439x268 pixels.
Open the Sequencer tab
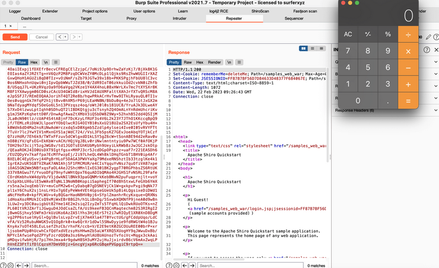294,18
